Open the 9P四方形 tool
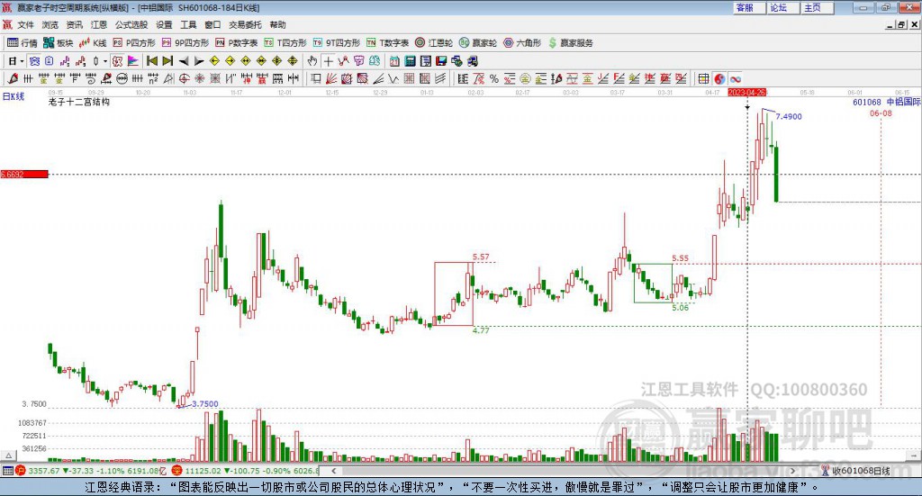This screenshot has height=496, width=922. coord(185,43)
